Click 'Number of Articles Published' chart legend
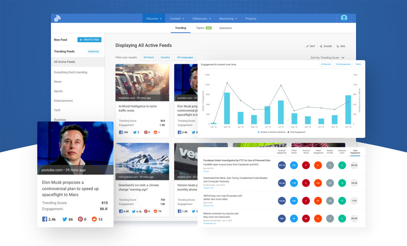 (271, 132)
